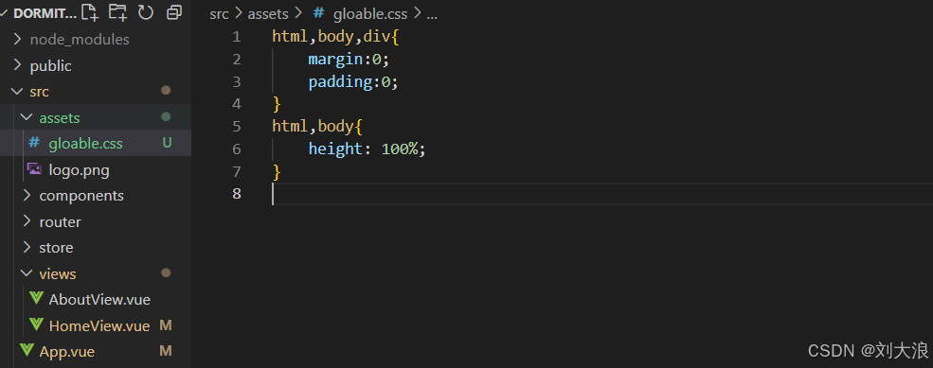Image resolution: width=933 pixels, height=368 pixels.
Task: Click the modified dot indicator on views row
Action: [166, 272]
